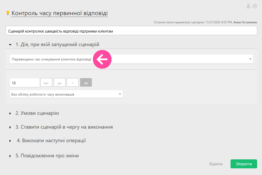Screen dimensions: 262x175
Task: Select the 'дн' time unit
Action: (60, 83)
